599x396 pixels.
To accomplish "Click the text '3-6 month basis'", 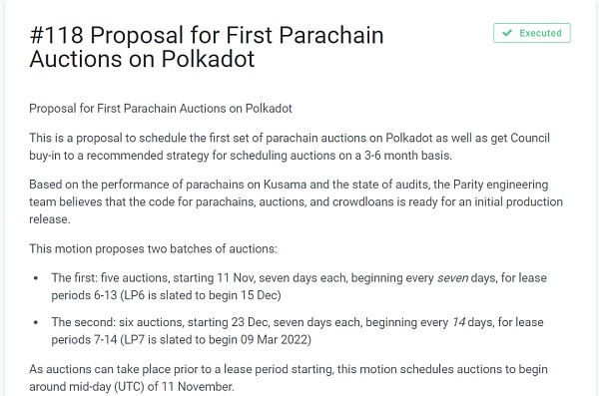I will click(x=406, y=156).
